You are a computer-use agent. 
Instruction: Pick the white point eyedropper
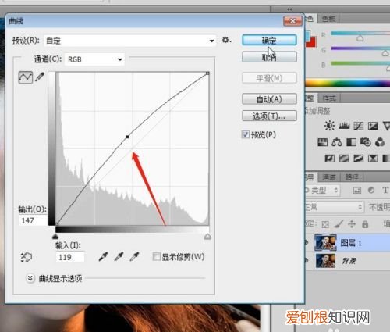tap(134, 257)
